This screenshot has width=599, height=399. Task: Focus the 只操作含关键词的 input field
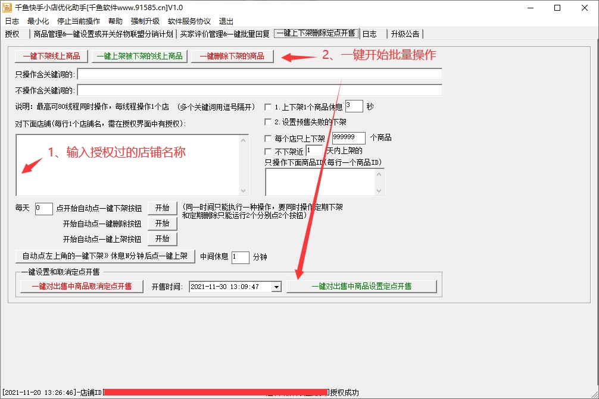(x=260, y=74)
